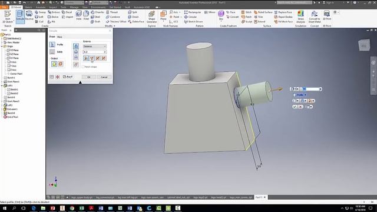Click Convert to Sheet Metal
377x212 pixels.
pyautogui.click(x=314, y=17)
